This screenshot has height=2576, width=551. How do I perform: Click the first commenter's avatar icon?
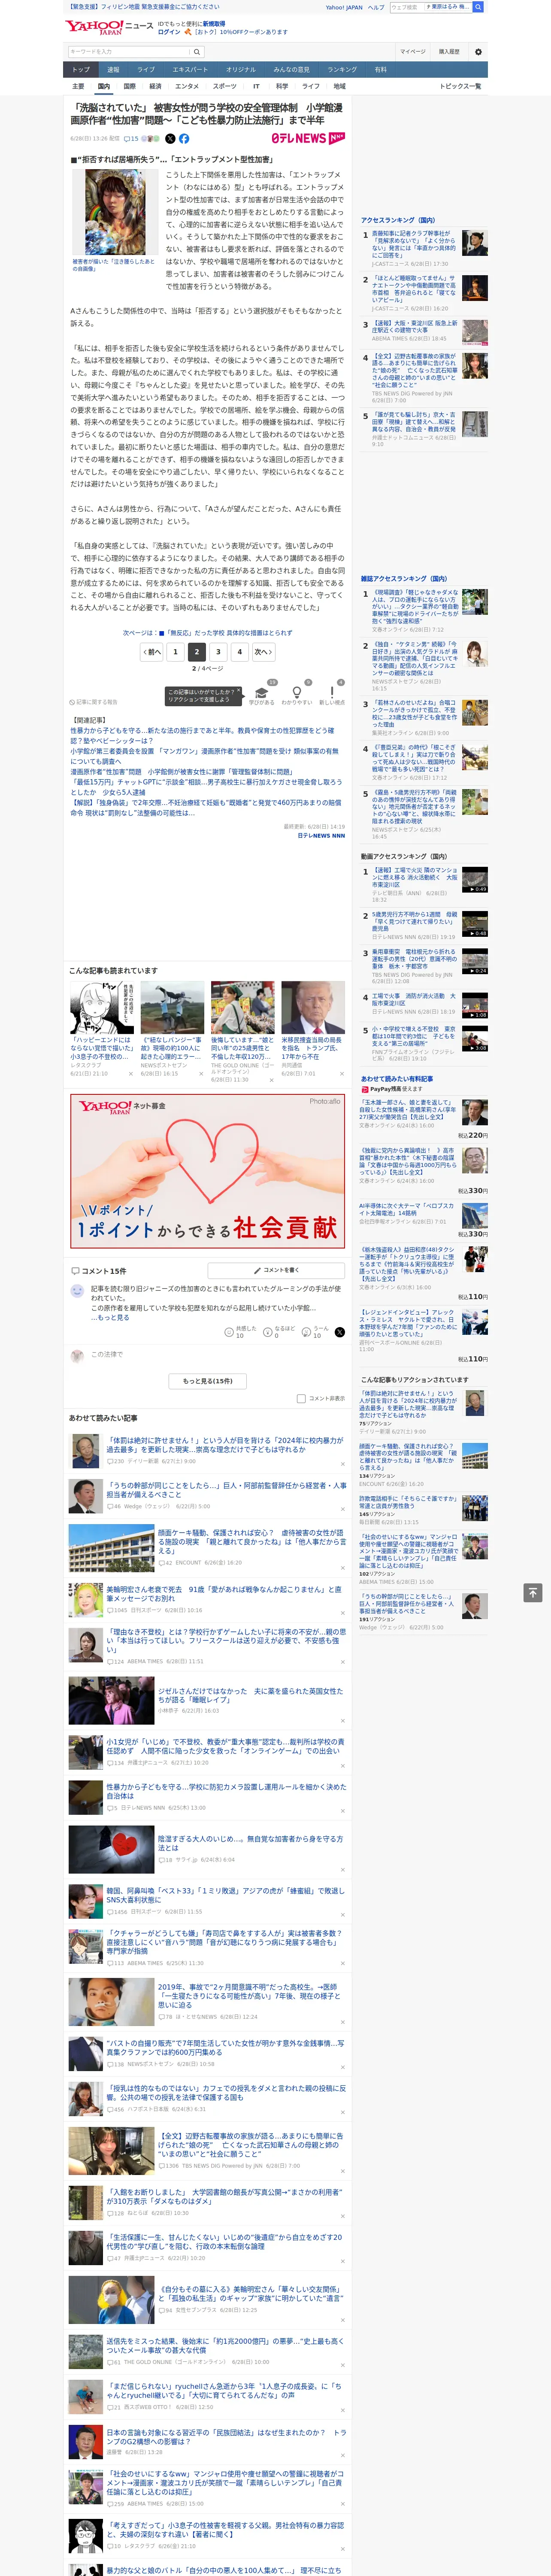(x=77, y=1291)
